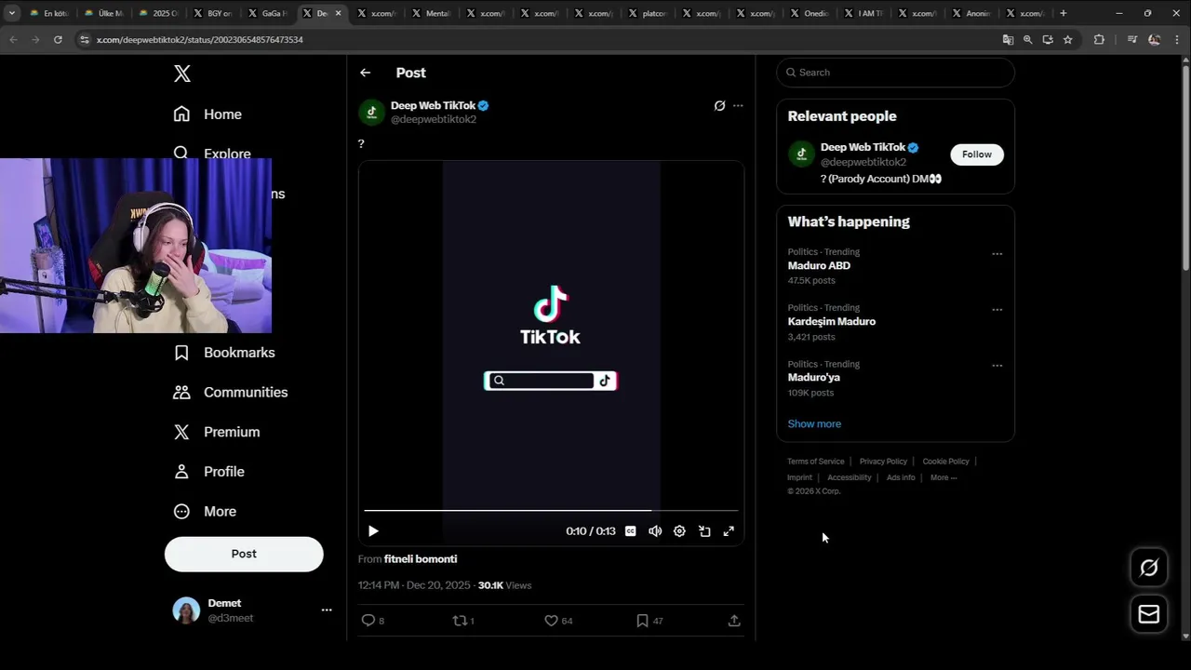Image resolution: width=1191 pixels, height=670 pixels.
Task: Open account menu dots beside Demet
Action: pyautogui.click(x=327, y=610)
